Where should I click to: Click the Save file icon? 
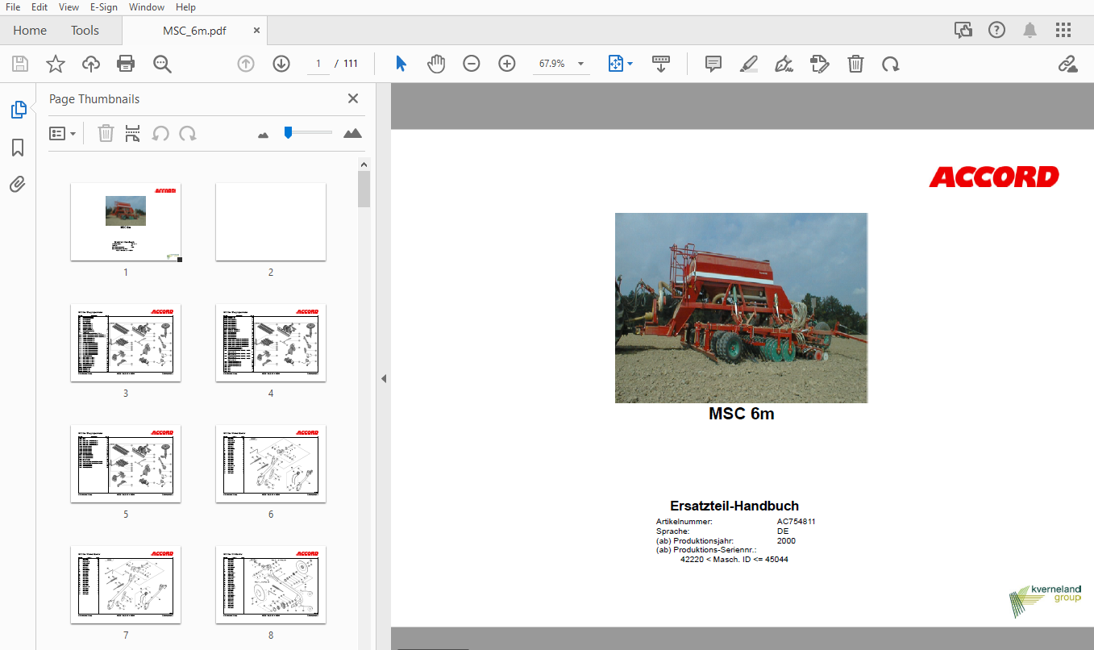point(20,64)
